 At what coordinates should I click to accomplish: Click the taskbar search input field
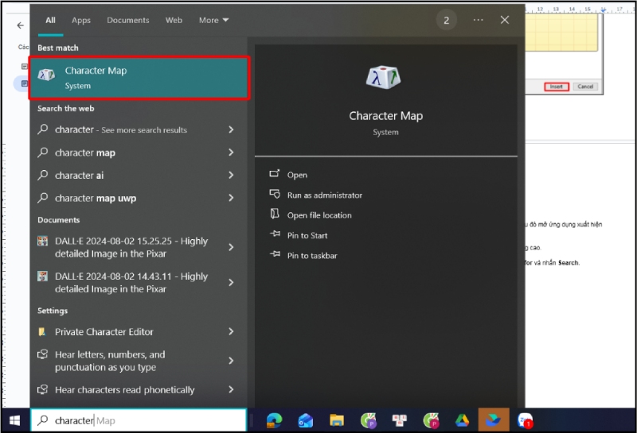click(139, 420)
